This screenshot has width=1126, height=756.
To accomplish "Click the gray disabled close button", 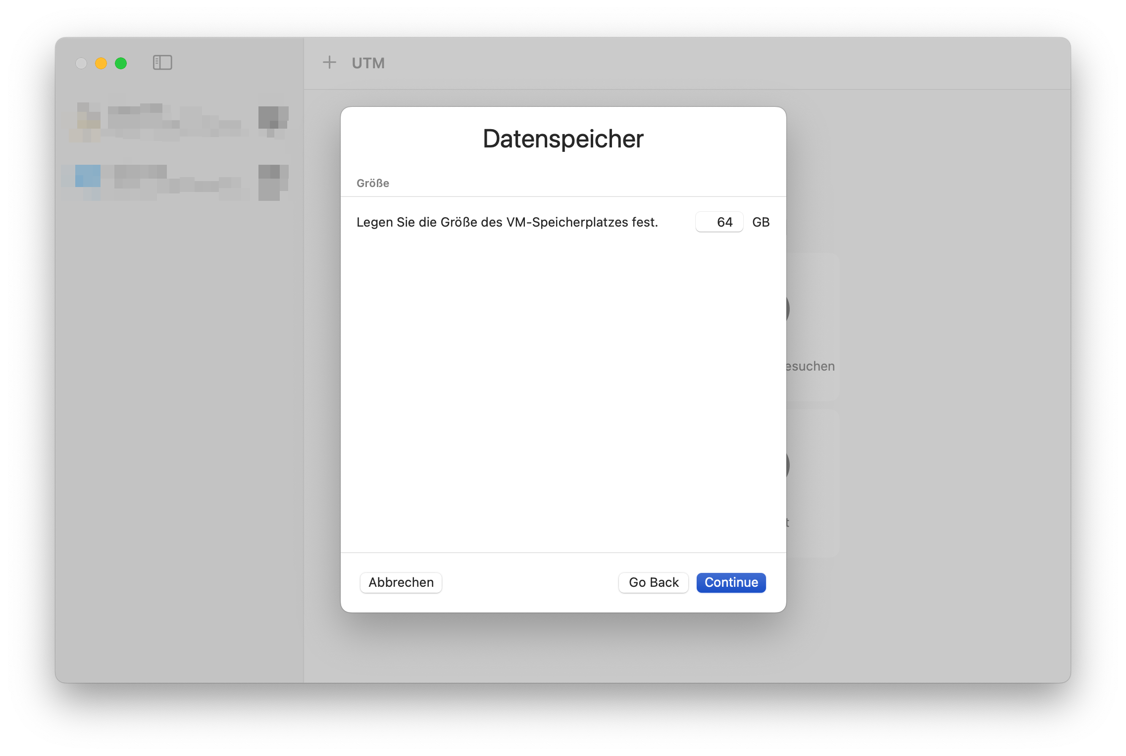I will pos(81,63).
